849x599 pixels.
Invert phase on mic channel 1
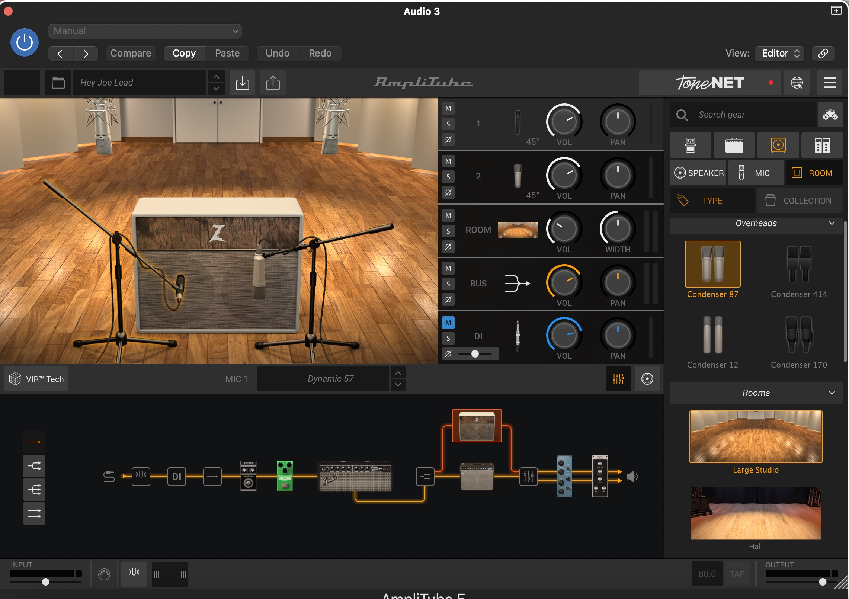(x=448, y=140)
